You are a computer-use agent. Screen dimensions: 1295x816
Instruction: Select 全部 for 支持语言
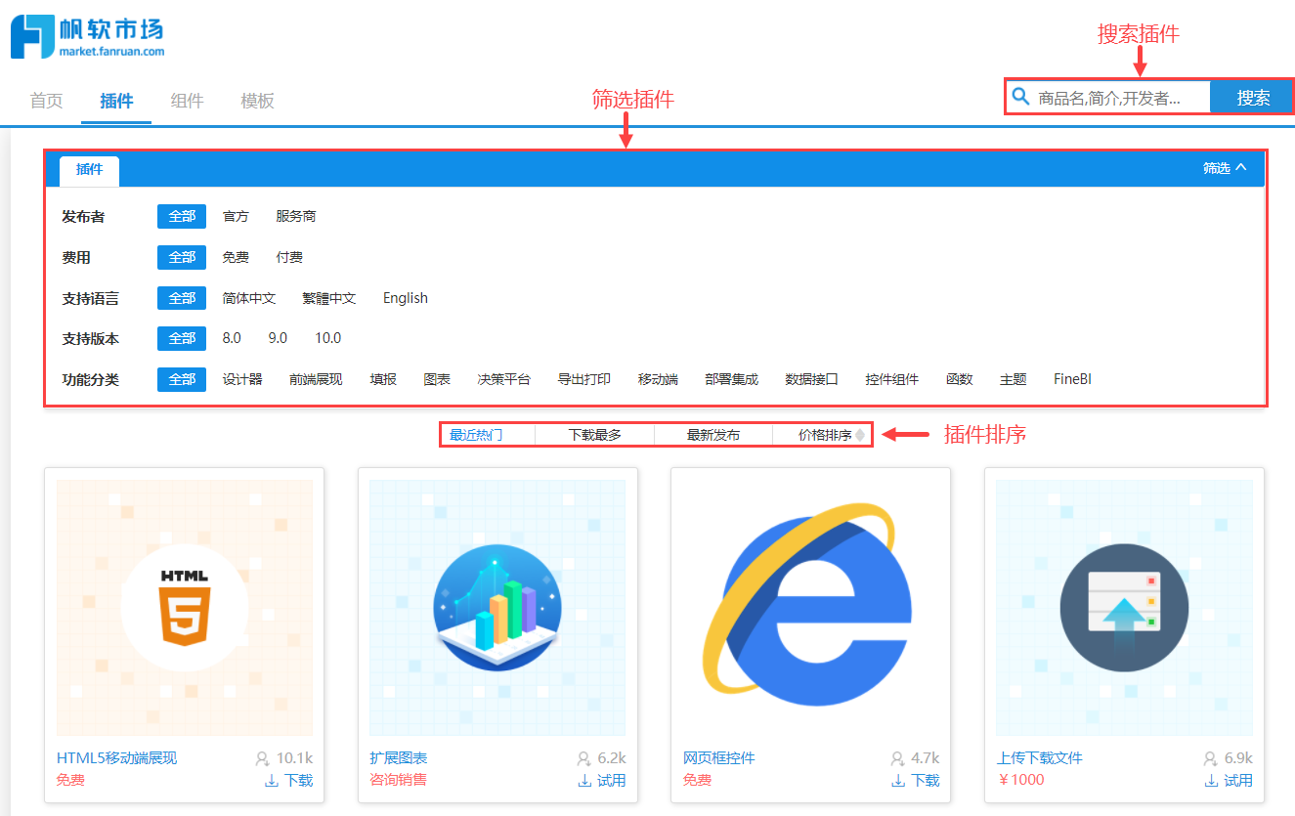[x=182, y=298]
